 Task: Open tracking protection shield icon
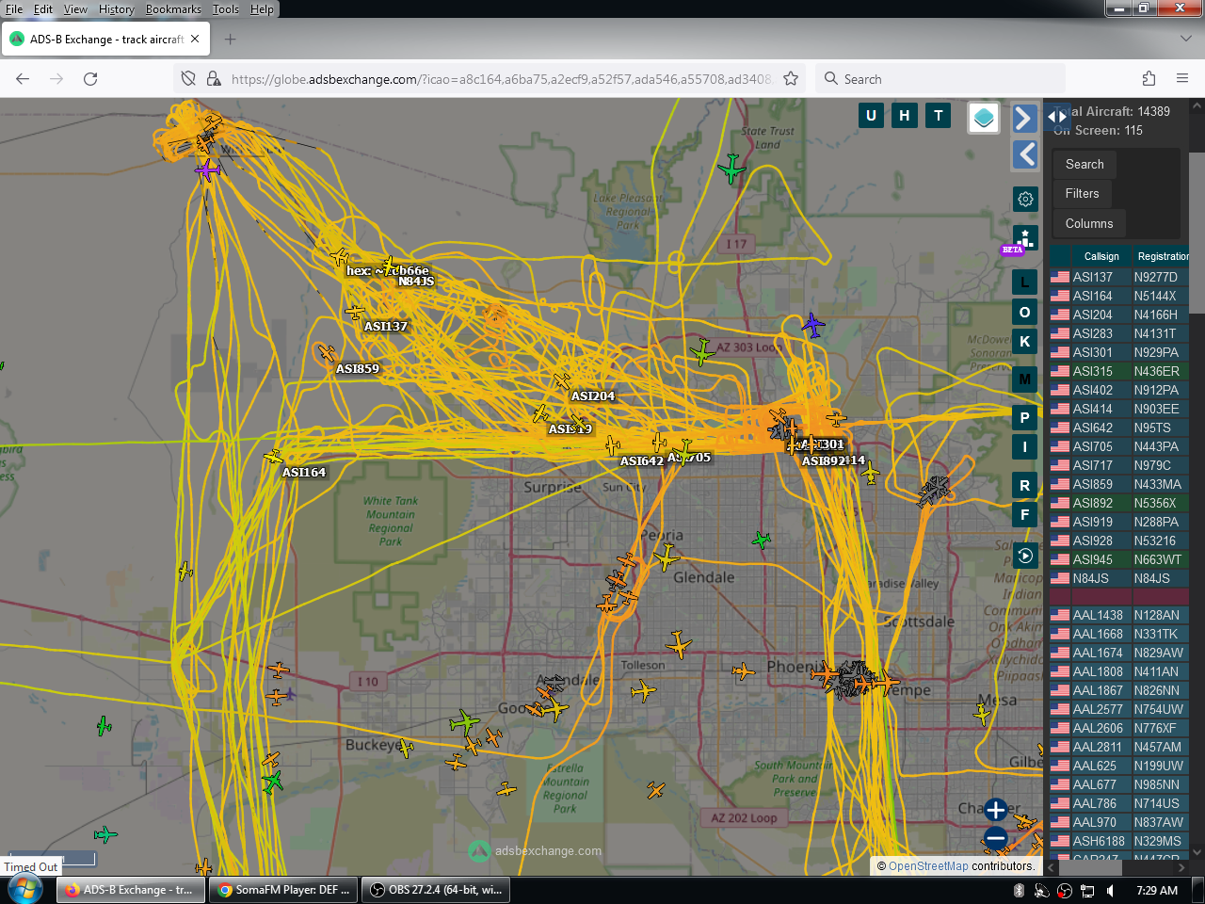(188, 79)
